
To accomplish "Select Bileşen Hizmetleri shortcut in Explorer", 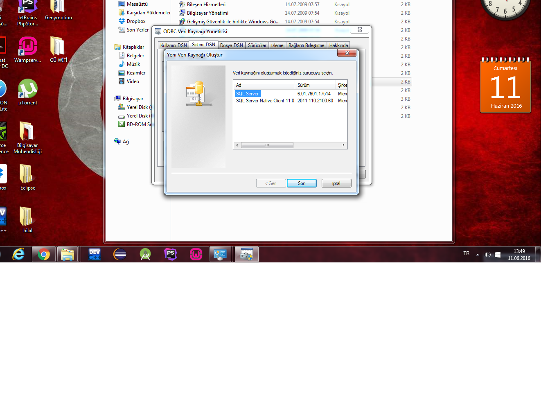I will pyautogui.click(x=202, y=5).
